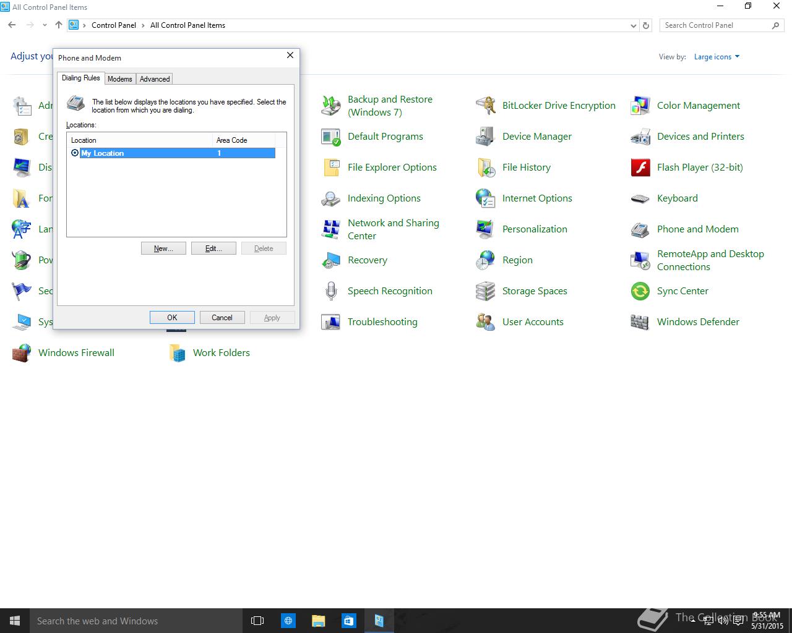
Task: Expand breadcrumb chevron after Control Panel
Action: (x=143, y=25)
